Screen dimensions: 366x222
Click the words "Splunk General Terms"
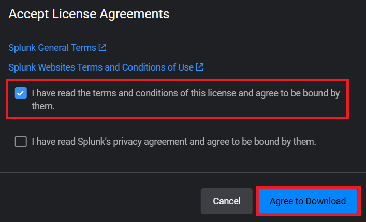click(x=52, y=47)
